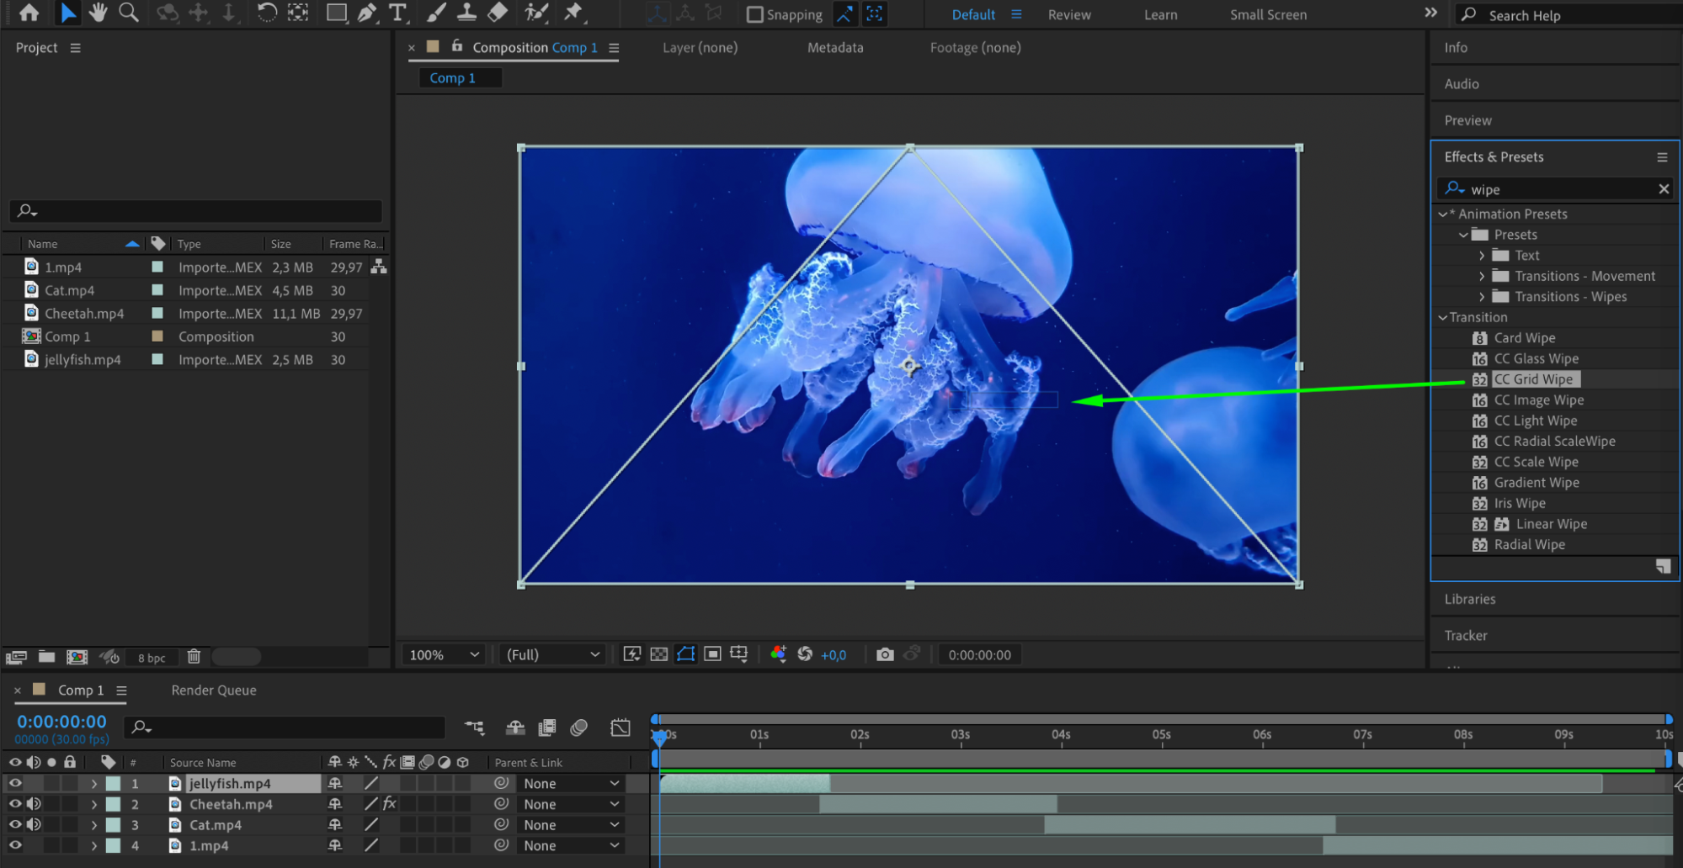The width and height of the screenshot is (1683, 868).
Task: Click the snapshot camera icon
Action: click(884, 654)
